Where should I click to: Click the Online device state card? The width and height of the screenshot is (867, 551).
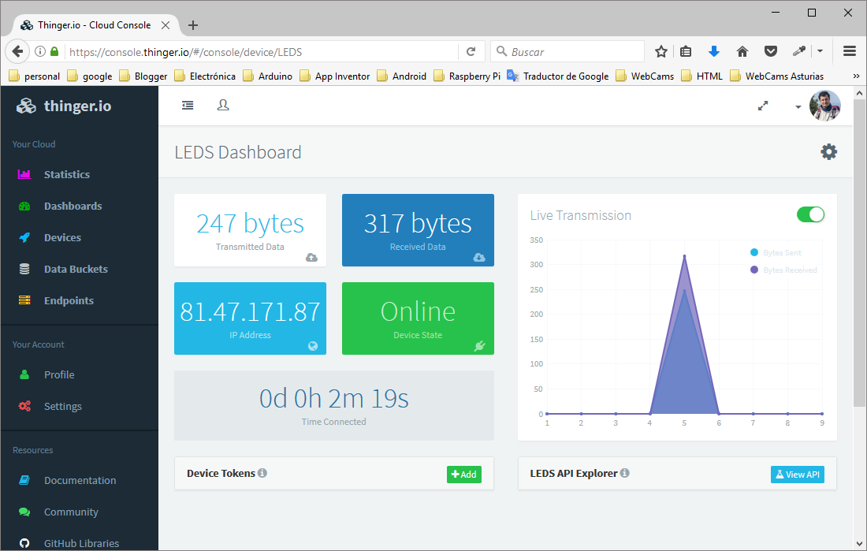[418, 318]
